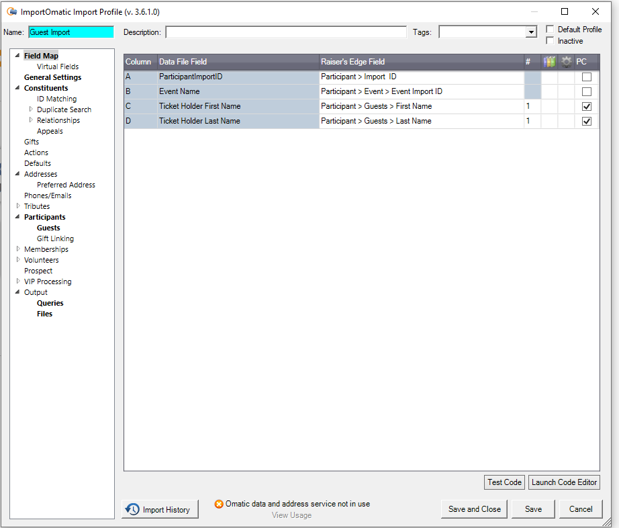Click the gear icon column header
The width and height of the screenshot is (619, 528).
point(566,61)
